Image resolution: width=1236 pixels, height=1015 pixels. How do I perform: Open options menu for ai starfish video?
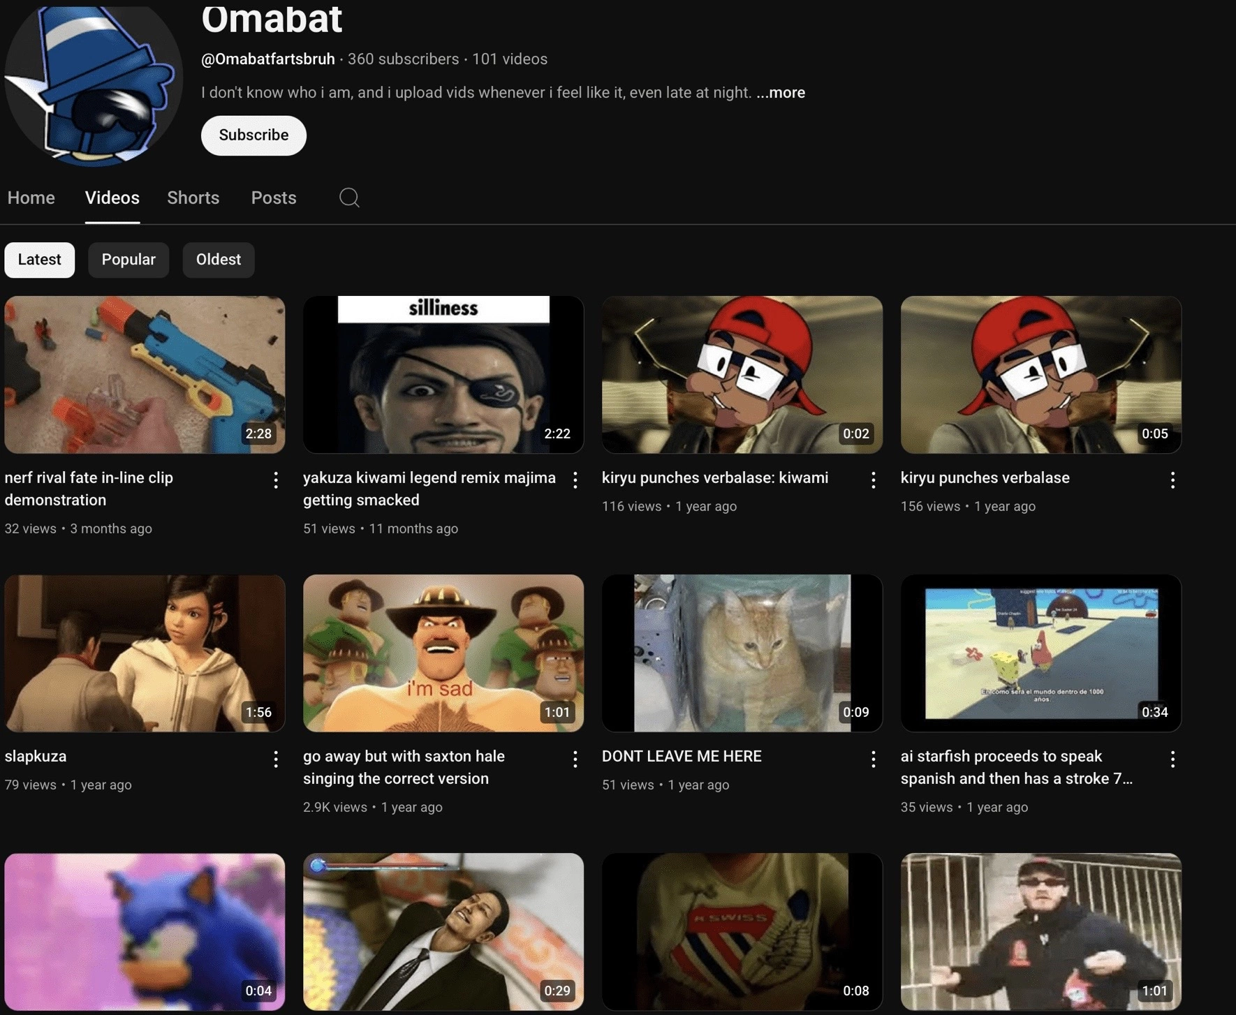[x=1172, y=759]
